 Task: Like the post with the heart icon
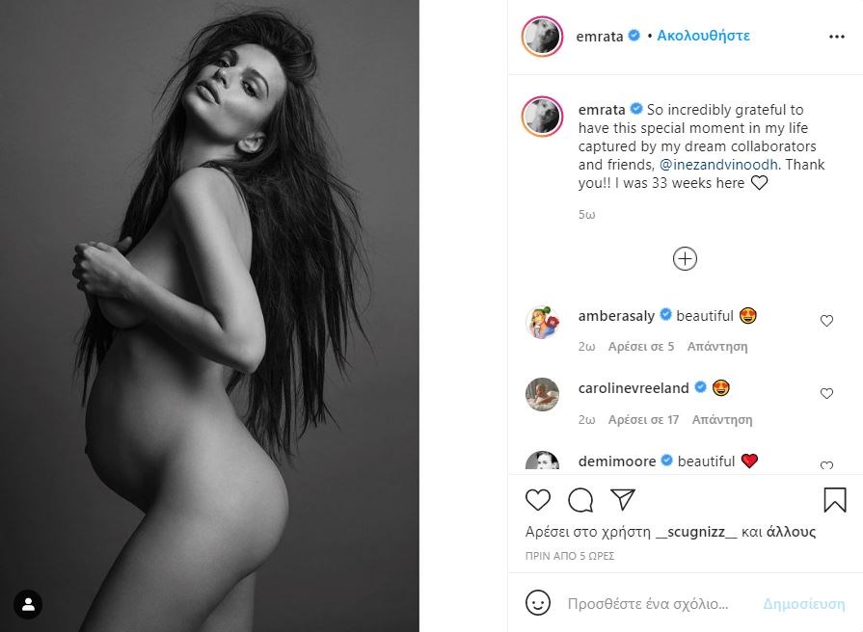pos(538,500)
